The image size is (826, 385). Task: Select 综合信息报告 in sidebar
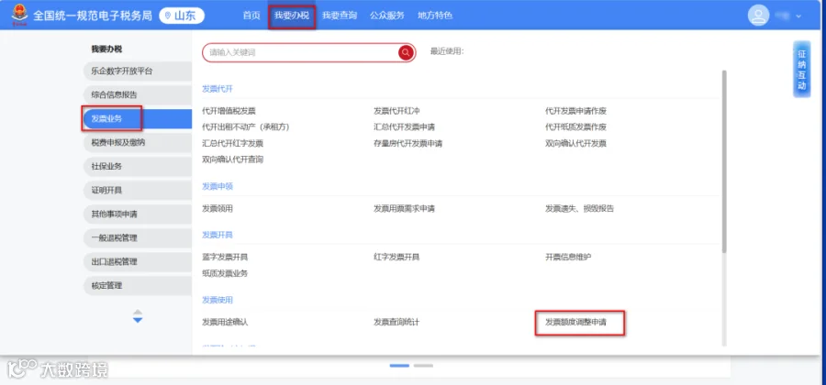pyautogui.click(x=138, y=94)
